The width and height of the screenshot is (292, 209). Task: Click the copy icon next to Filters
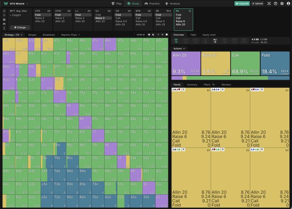click(x=214, y=85)
